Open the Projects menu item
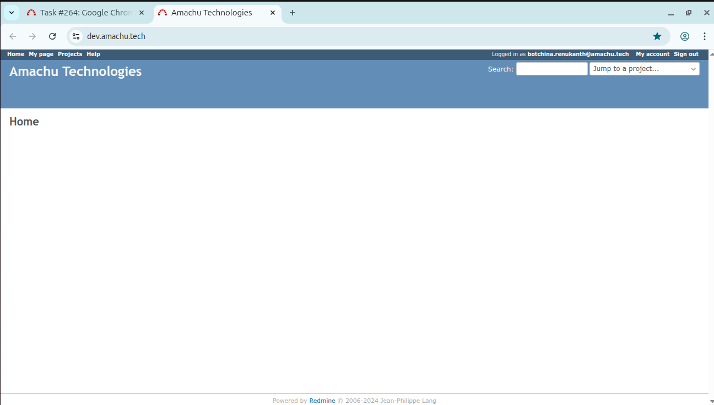714x405 pixels. point(70,54)
